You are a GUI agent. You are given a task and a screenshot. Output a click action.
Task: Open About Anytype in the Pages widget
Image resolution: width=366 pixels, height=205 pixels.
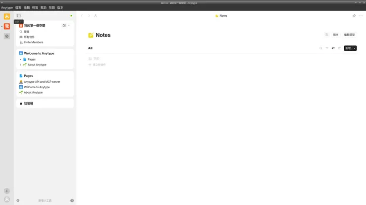click(33, 92)
